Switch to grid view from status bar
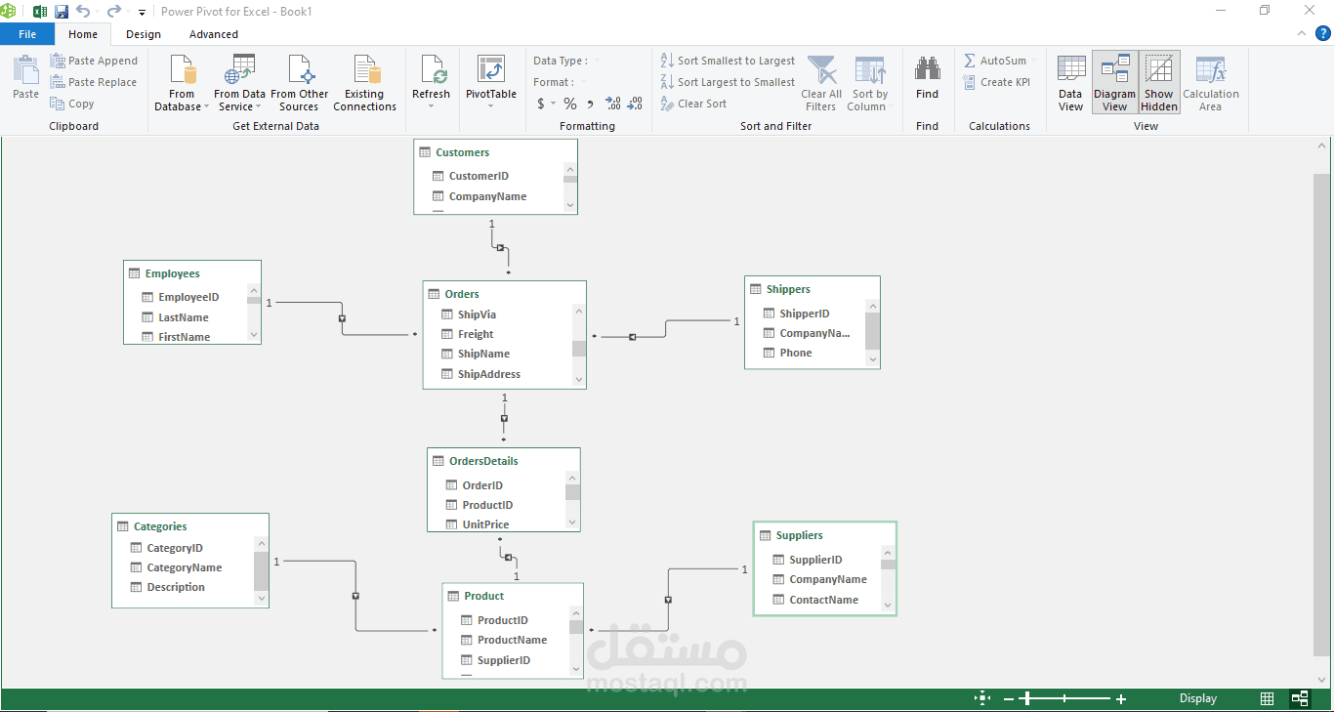1334x712 pixels. click(x=1267, y=698)
